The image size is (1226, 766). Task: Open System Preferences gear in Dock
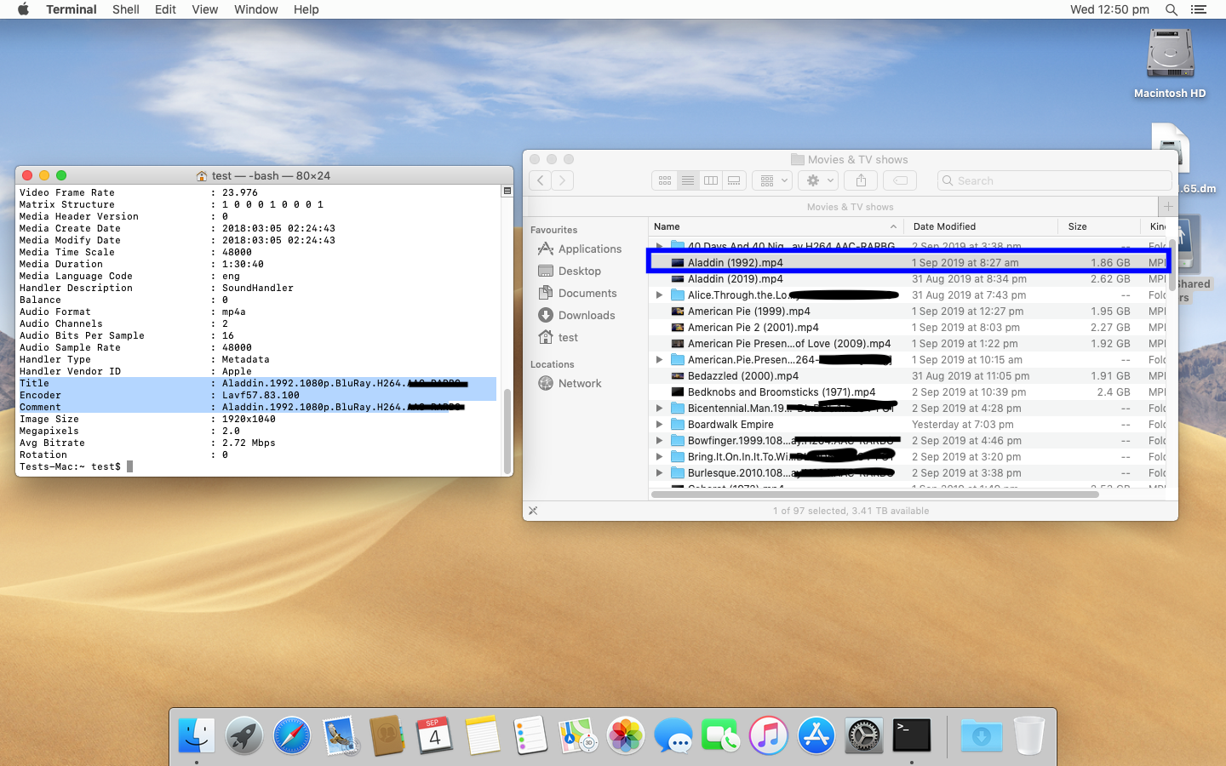[x=864, y=735]
